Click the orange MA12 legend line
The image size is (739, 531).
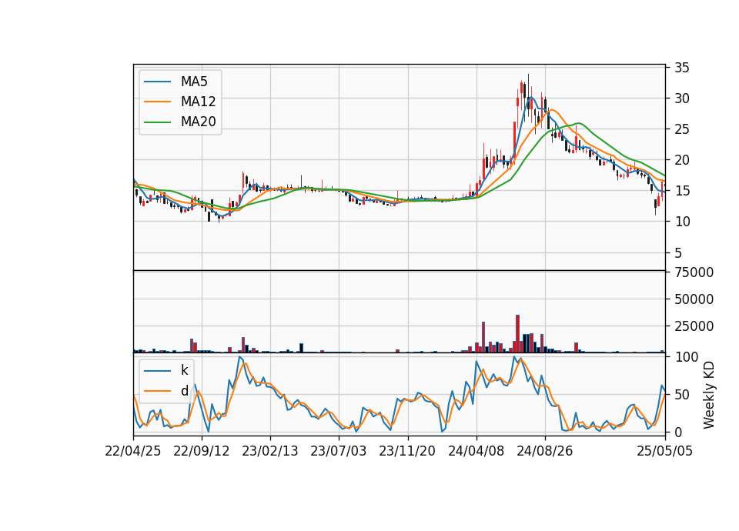(157, 102)
